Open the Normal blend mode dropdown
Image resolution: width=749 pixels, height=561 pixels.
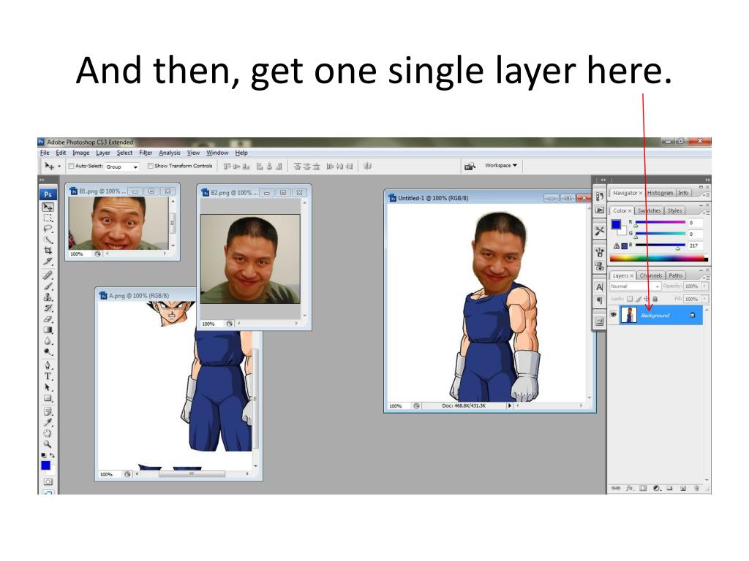click(x=635, y=286)
